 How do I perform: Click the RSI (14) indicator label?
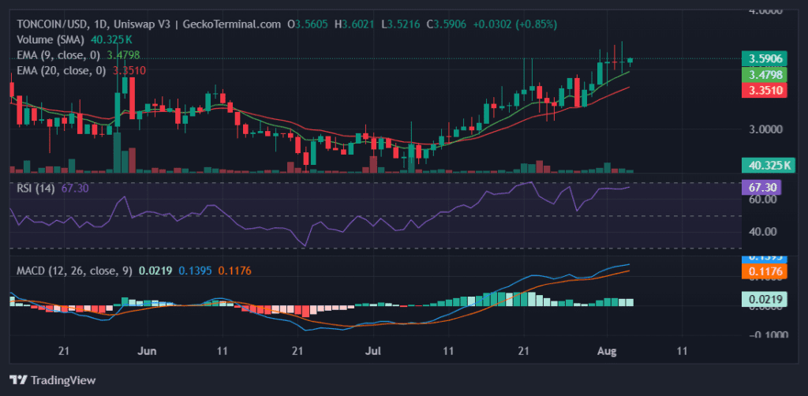[x=36, y=189]
